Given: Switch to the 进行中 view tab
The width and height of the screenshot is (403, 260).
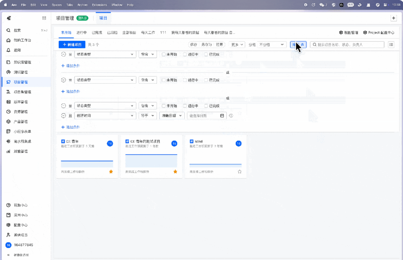Looking at the screenshot, I should pos(81,33).
